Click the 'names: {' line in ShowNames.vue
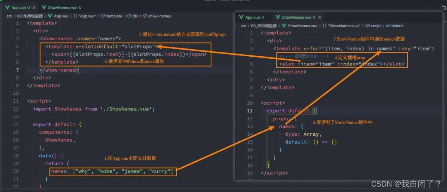Viewport: 447px width, 192px height. click(291, 126)
